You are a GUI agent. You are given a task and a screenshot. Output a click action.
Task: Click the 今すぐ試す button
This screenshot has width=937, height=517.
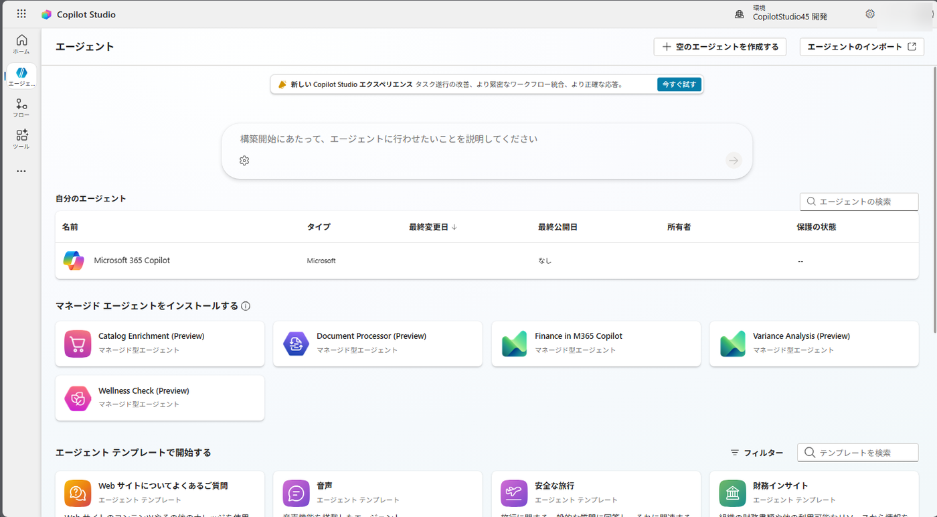click(x=679, y=84)
